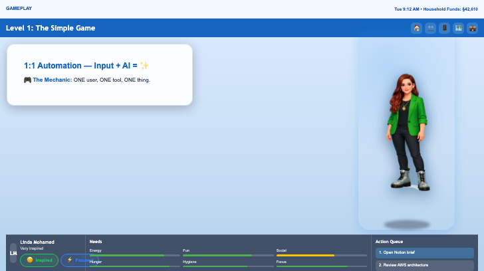Click the sparkles emoji in card title
The height and width of the screenshot is (271, 484).
pyautogui.click(x=145, y=66)
